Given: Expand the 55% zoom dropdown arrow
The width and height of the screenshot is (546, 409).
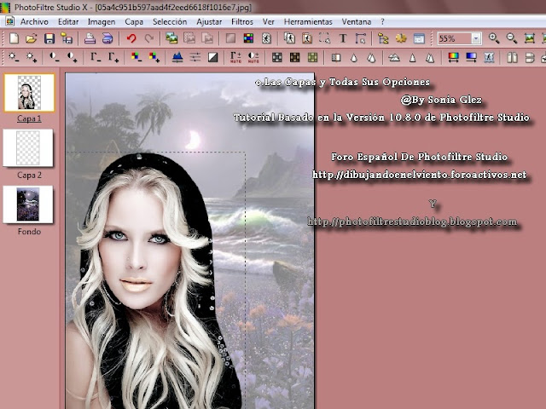Looking at the screenshot, I should (476, 38).
